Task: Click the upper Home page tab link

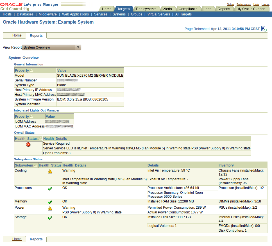Action: point(17,35)
